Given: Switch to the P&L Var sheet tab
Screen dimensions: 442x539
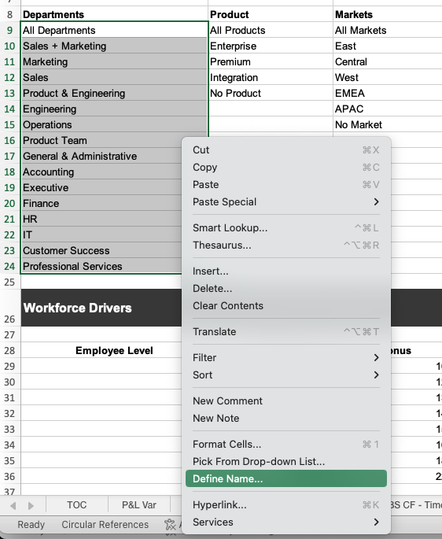Looking at the screenshot, I should click(x=139, y=505).
